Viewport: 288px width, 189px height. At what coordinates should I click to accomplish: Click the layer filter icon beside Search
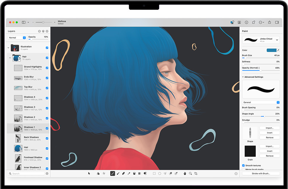pos(47,174)
